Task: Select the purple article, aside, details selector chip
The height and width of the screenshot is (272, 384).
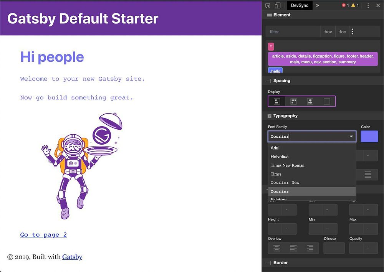Action: [x=323, y=59]
